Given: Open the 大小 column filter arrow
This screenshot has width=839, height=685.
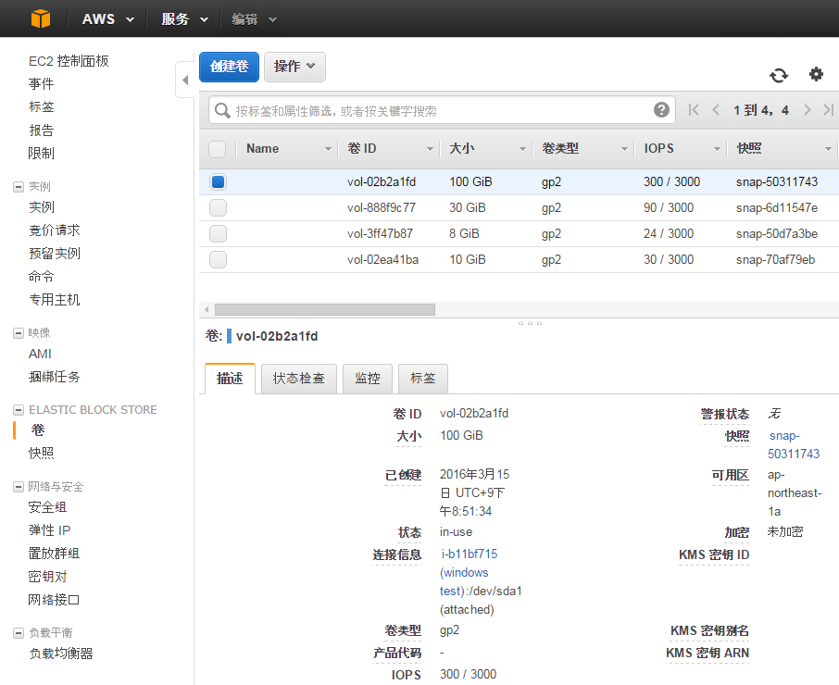Looking at the screenshot, I should [523, 149].
